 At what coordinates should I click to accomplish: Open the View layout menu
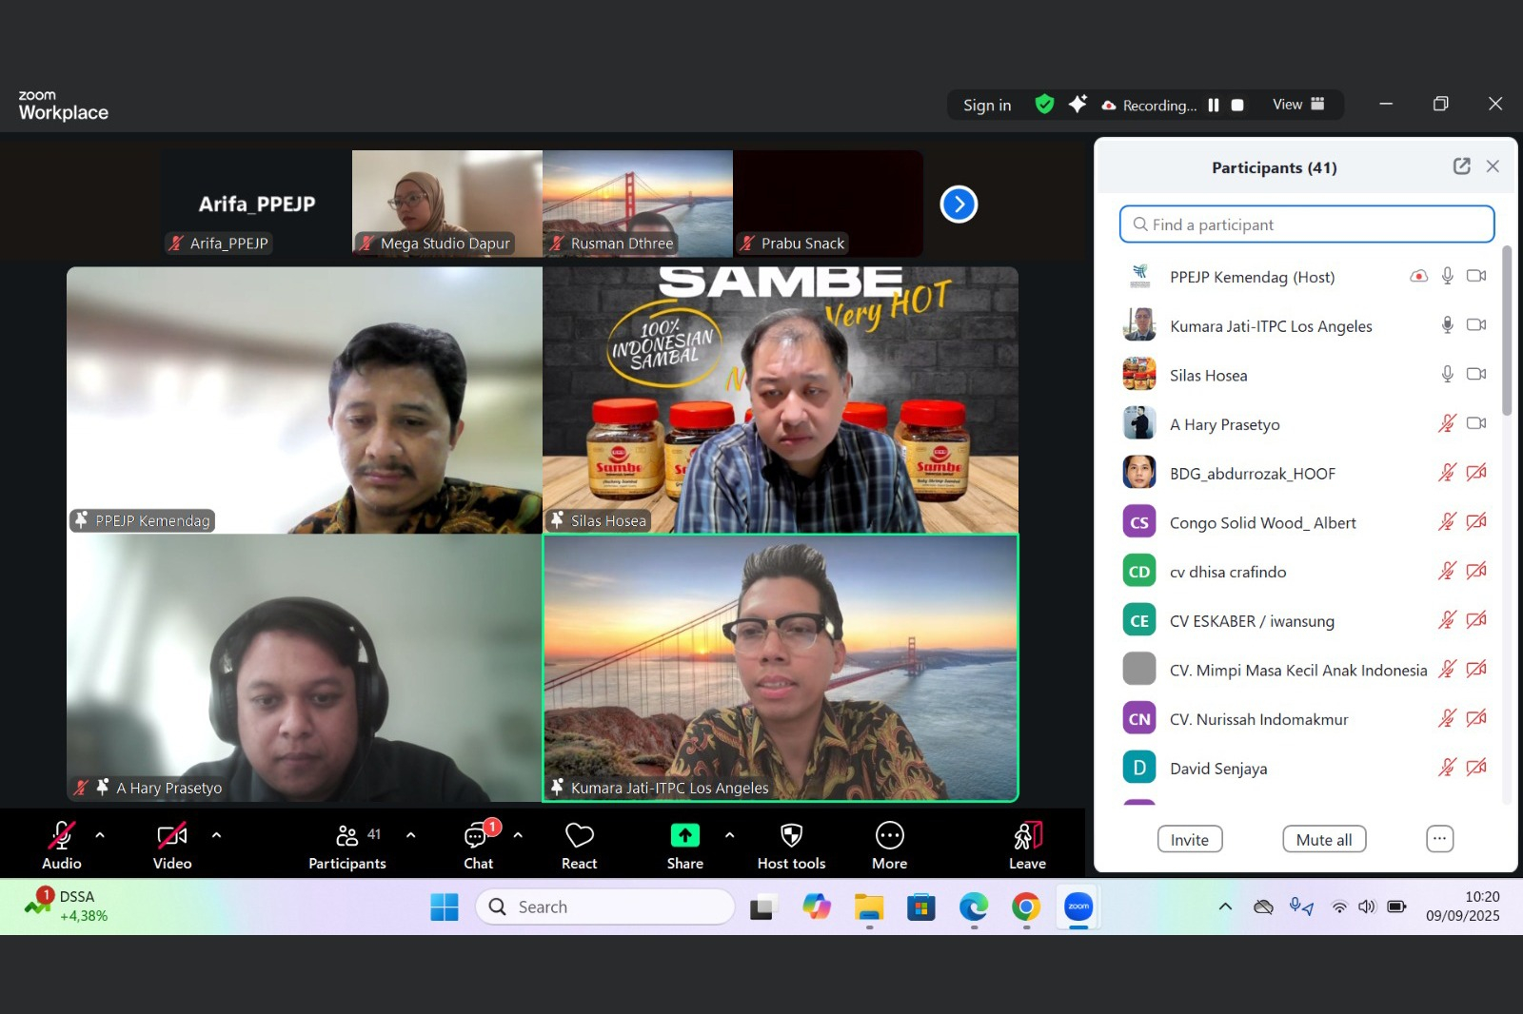point(1298,105)
